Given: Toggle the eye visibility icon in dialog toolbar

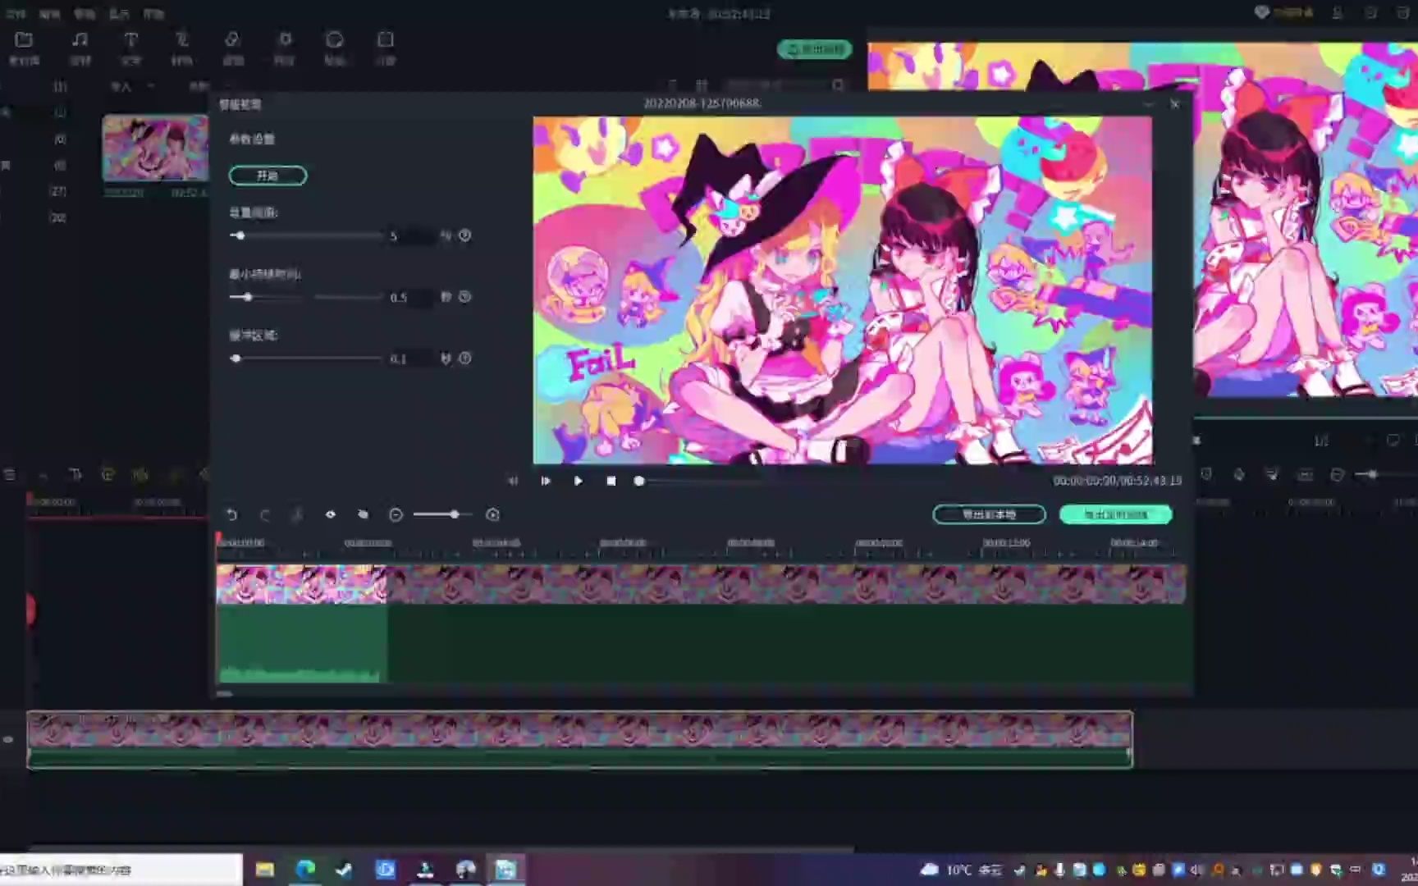Looking at the screenshot, I should pyautogui.click(x=331, y=514).
